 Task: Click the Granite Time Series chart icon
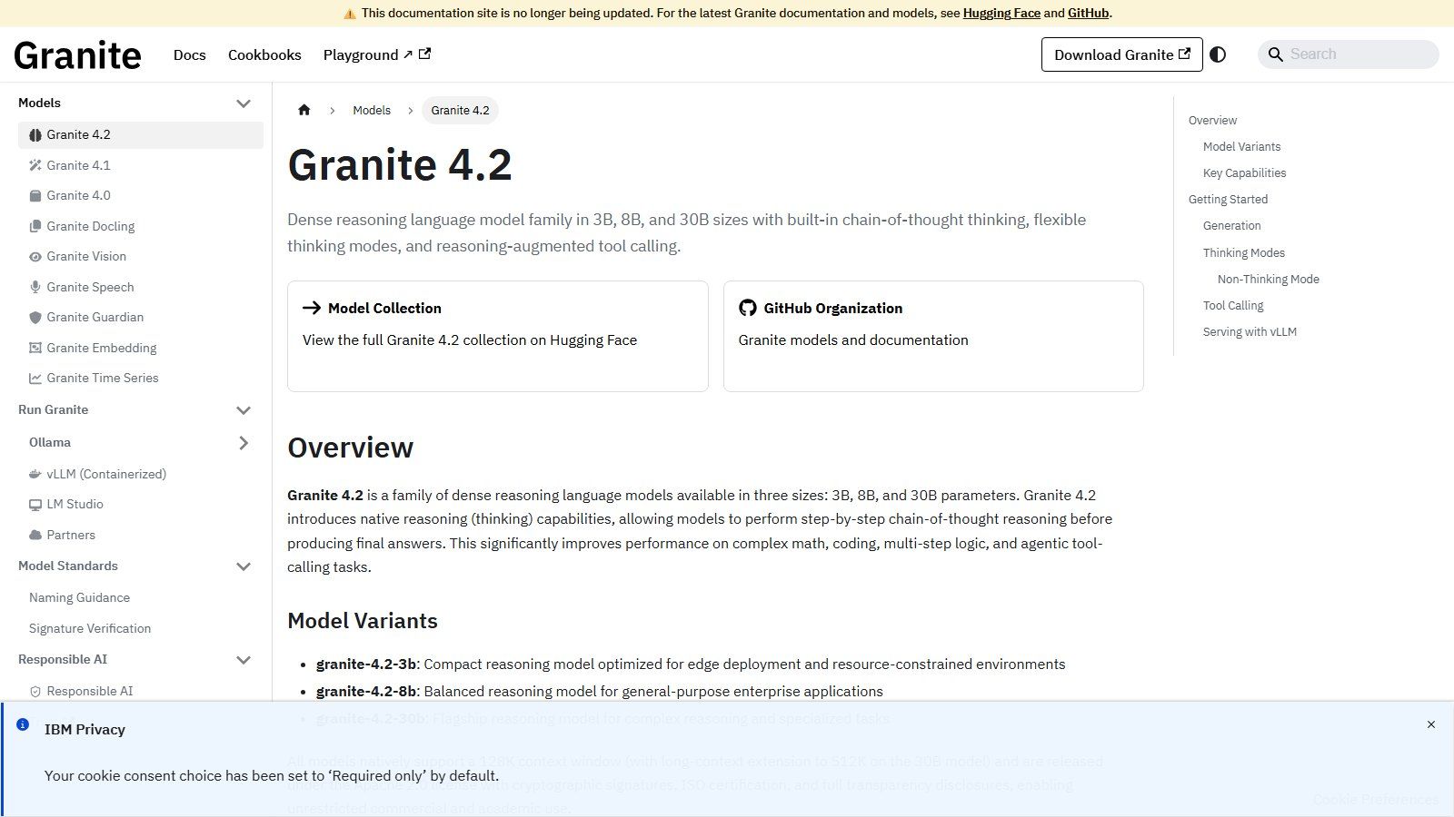pyautogui.click(x=35, y=379)
